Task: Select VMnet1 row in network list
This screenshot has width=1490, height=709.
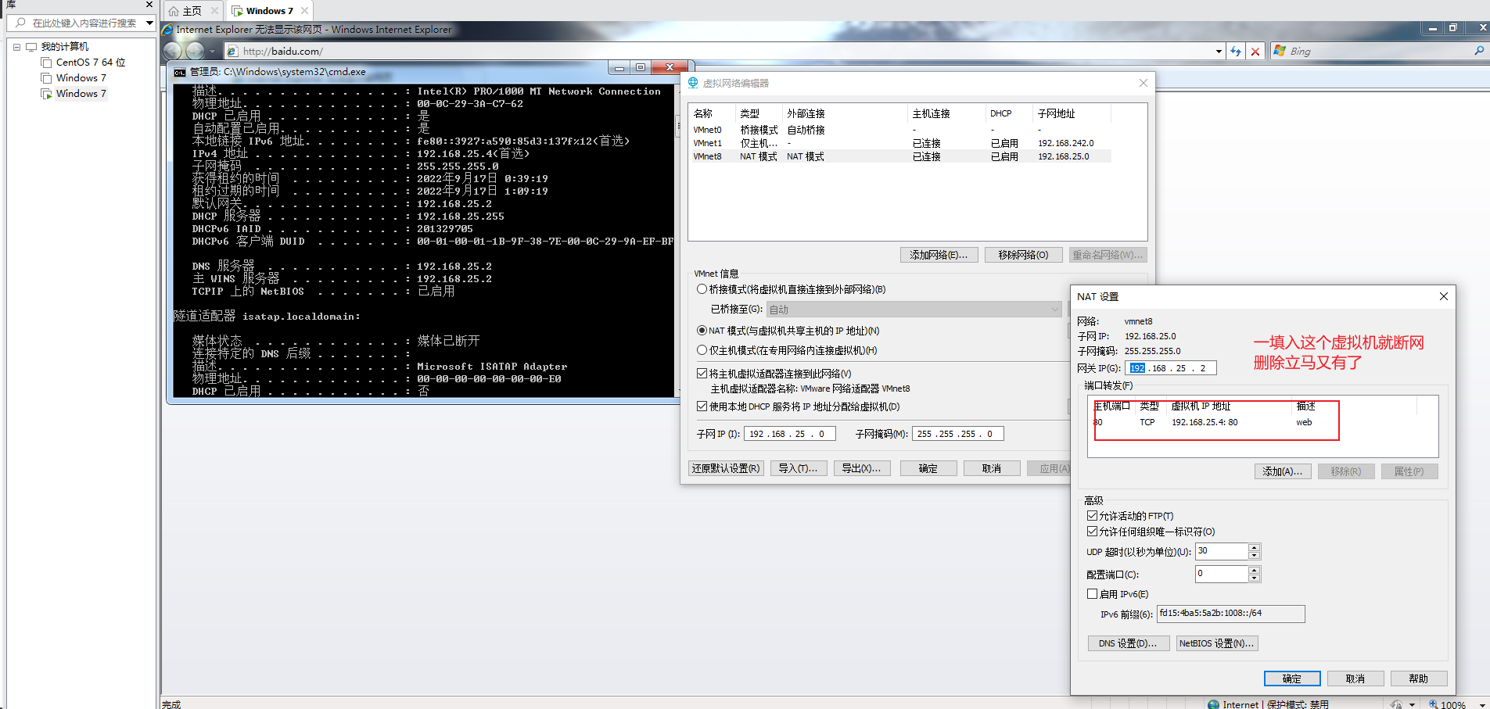Action: (900, 143)
